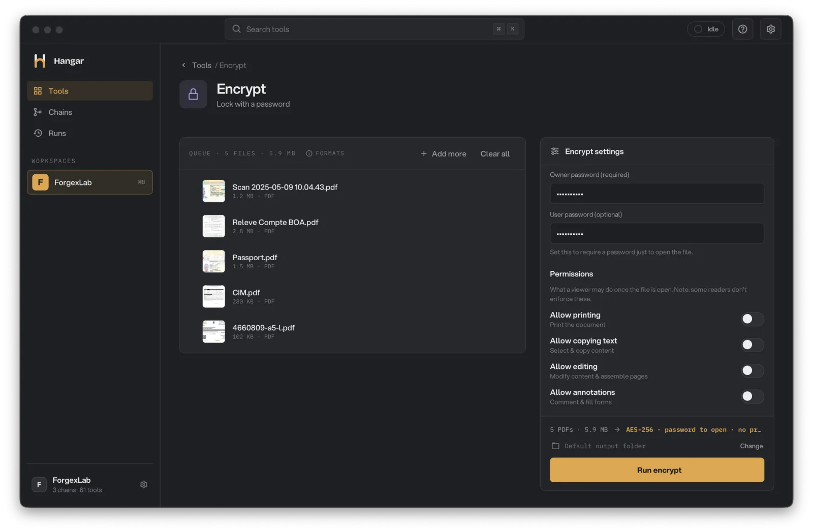Screen dimensions: 813x532
Task: Click the Hangar logo icon
Action: pos(40,61)
